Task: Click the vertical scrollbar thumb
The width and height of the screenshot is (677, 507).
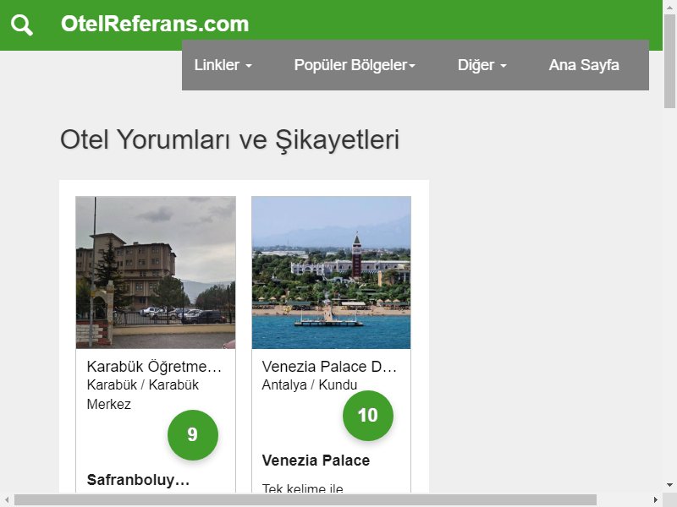Action: pos(669,61)
